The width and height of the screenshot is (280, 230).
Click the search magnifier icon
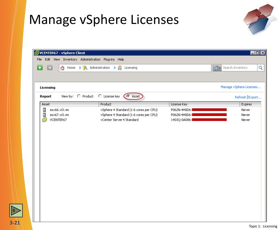261,68
